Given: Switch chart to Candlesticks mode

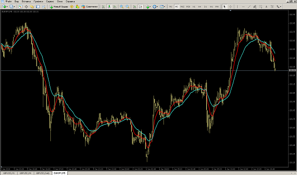Looking at the screenshot, I should pos(109,7).
